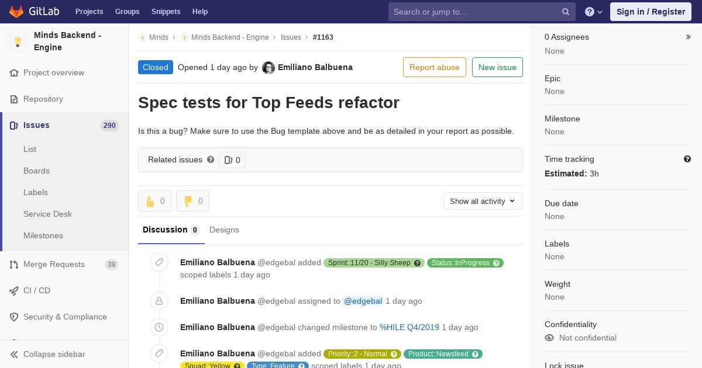Screen dimensions: 702x368
Task: Click the Minds Backend Engine project avatar
Action: click(x=18, y=41)
